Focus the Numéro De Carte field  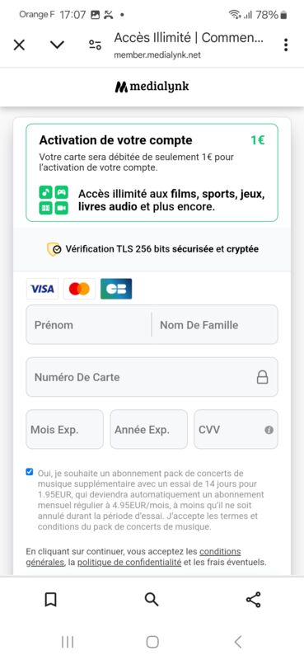point(152,377)
